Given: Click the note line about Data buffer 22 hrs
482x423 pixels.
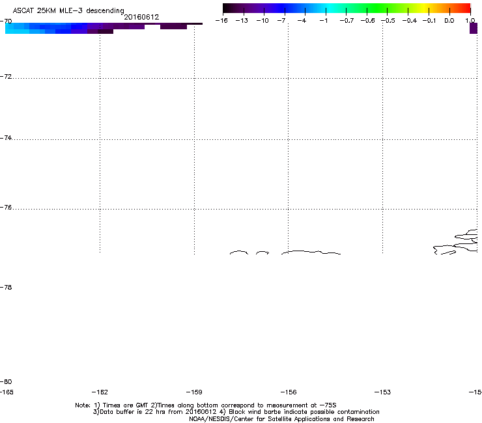Looking at the screenshot, I should click(236, 412).
